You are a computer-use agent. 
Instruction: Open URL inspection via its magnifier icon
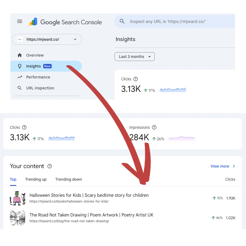(20, 88)
